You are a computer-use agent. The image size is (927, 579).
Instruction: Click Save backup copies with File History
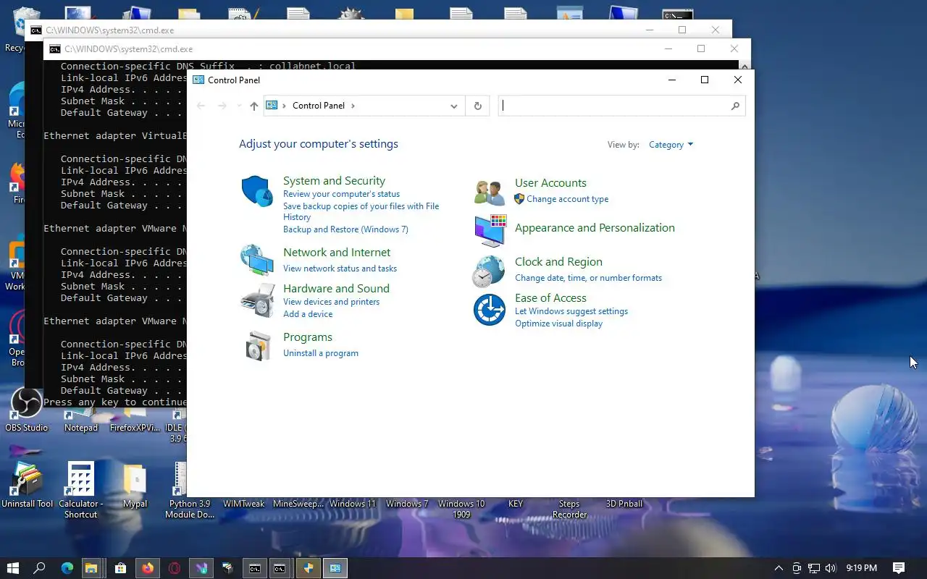(x=361, y=211)
